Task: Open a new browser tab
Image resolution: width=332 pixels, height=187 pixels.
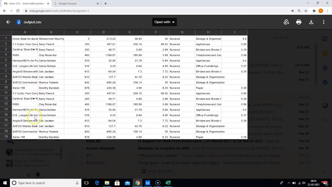Action: 106,4
